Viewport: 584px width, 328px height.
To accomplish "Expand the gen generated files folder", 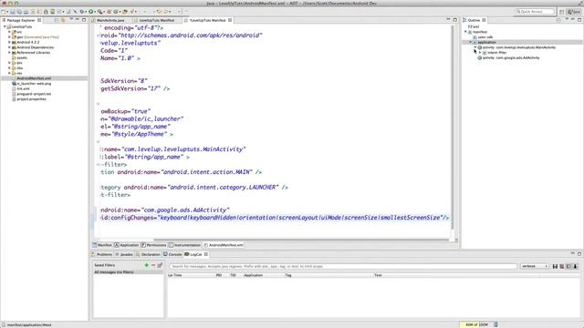I will pyautogui.click(x=10, y=37).
